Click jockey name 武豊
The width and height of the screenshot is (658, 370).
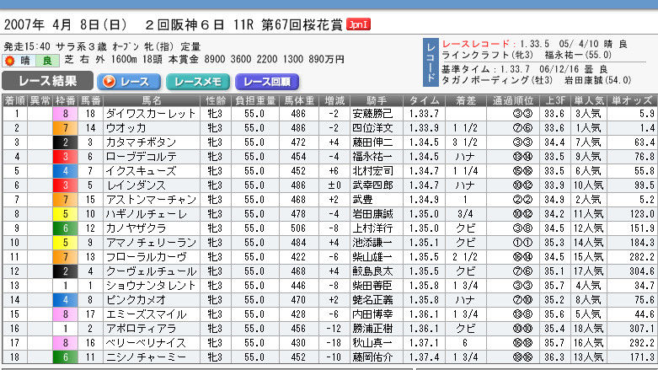click(x=362, y=200)
